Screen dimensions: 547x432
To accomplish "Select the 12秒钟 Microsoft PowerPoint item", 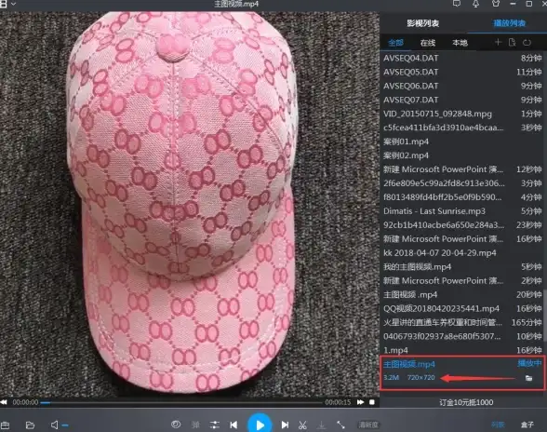I will click(462, 169).
